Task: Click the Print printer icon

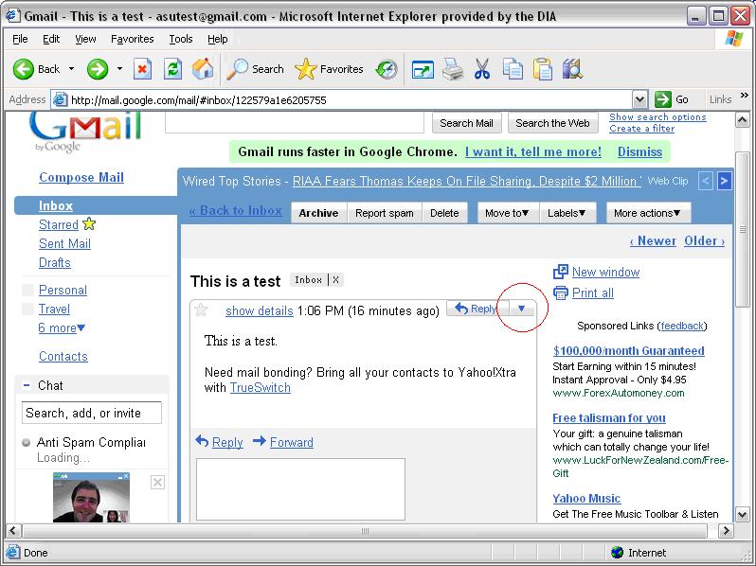Action: coord(453,69)
